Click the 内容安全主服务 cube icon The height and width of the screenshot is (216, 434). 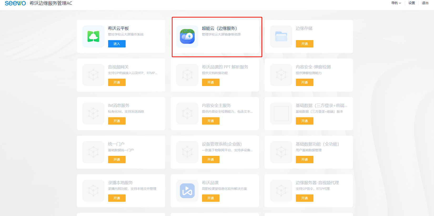click(187, 114)
